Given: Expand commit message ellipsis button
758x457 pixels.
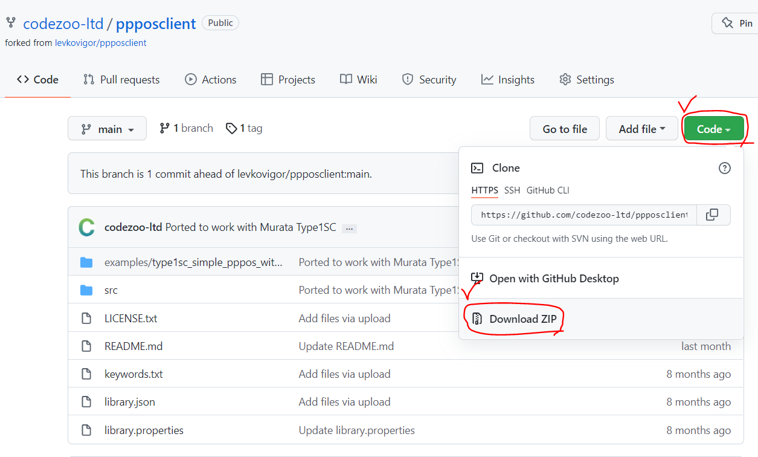Looking at the screenshot, I should coord(348,228).
